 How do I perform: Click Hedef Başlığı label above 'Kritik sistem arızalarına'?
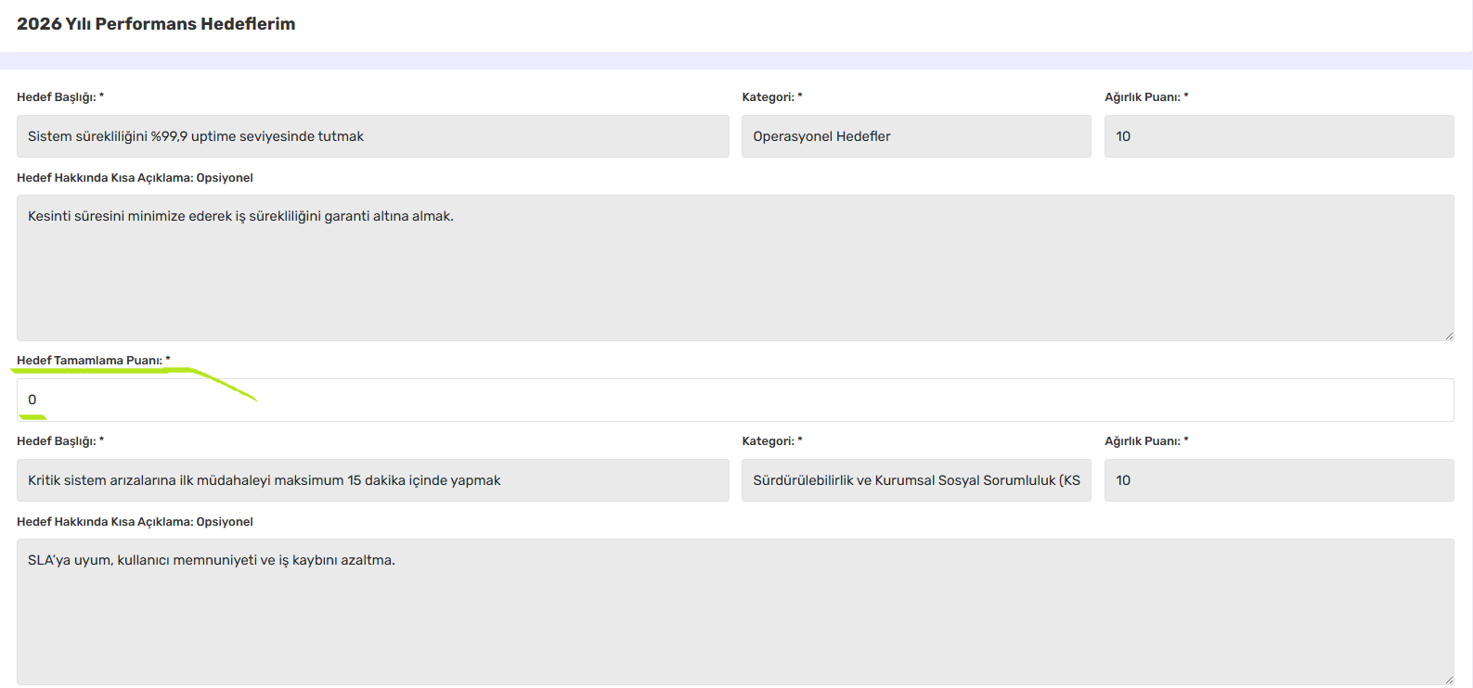[60, 441]
